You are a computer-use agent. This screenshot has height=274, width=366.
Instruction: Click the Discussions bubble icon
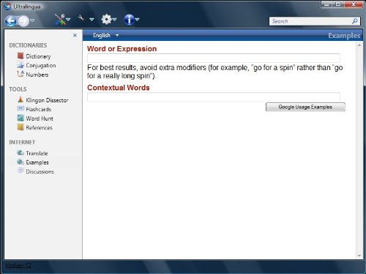coord(20,170)
